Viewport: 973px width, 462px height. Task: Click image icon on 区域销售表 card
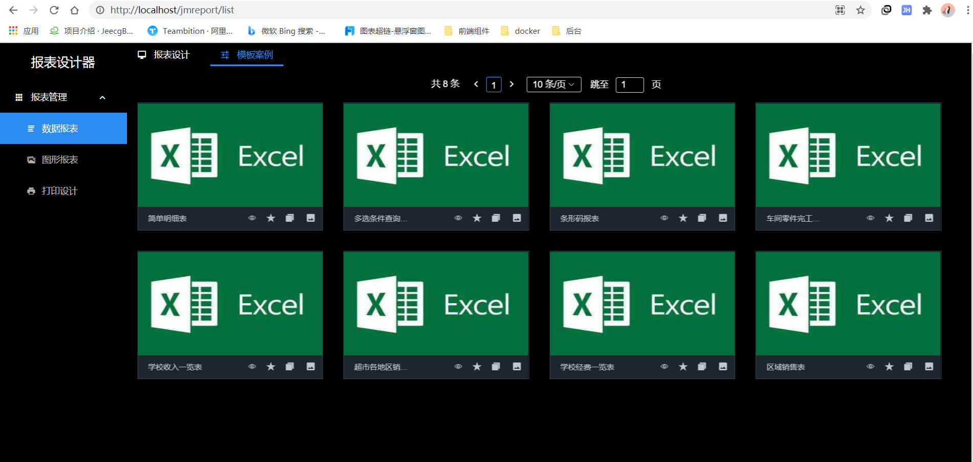pyautogui.click(x=929, y=367)
